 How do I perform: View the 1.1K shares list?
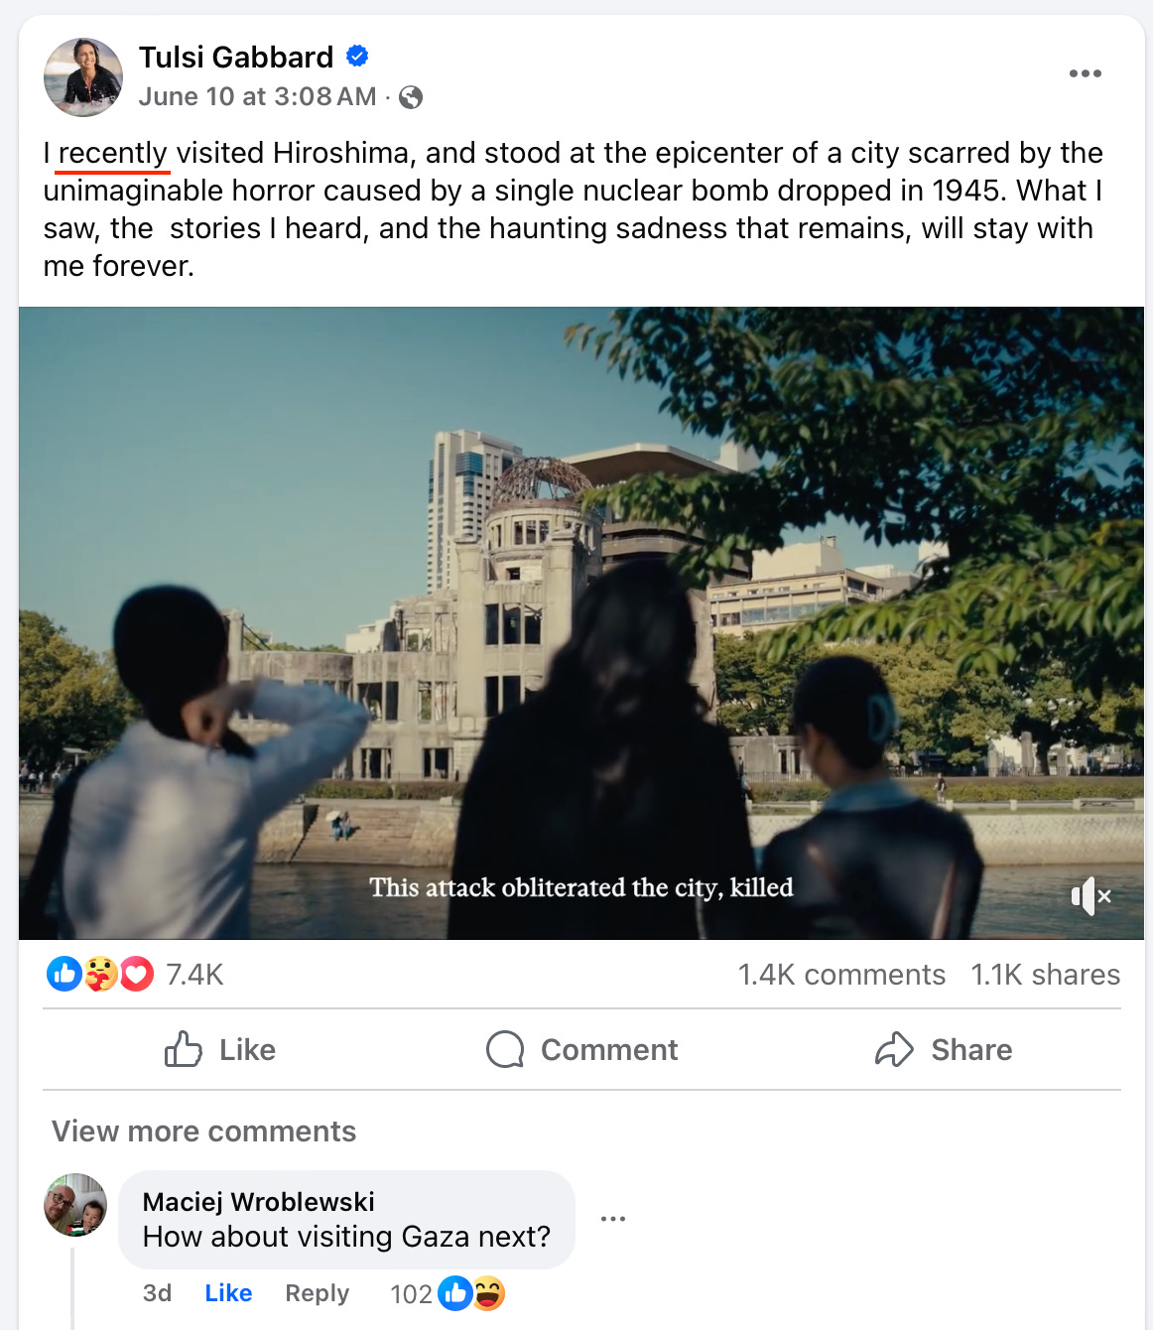[1046, 975]
